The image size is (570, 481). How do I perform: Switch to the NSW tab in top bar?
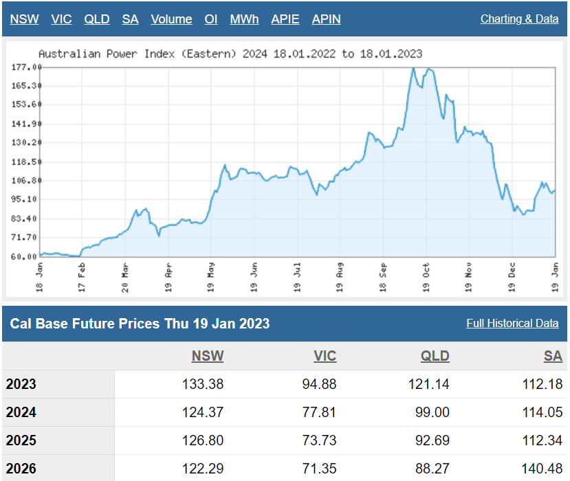(x=24, y=19)
